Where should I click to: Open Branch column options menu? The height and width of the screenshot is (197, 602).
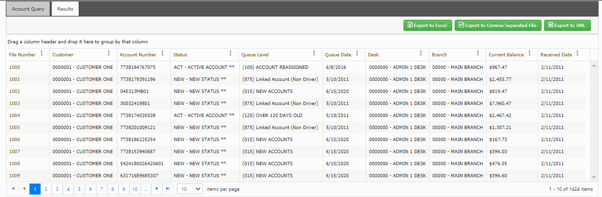pyautogui.click(x=478, y=54)
